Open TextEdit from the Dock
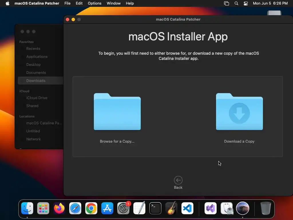This screenshot has width=293, height=220. (x=139, y=208)
